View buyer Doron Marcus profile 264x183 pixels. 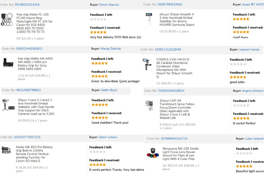[109, 5]
